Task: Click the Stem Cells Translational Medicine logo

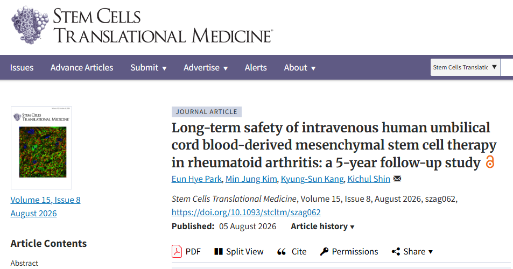Action: (x=142, y=25)
